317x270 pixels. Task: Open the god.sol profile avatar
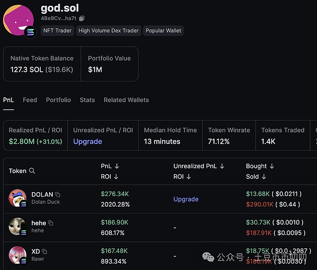(x=19, y=19)
